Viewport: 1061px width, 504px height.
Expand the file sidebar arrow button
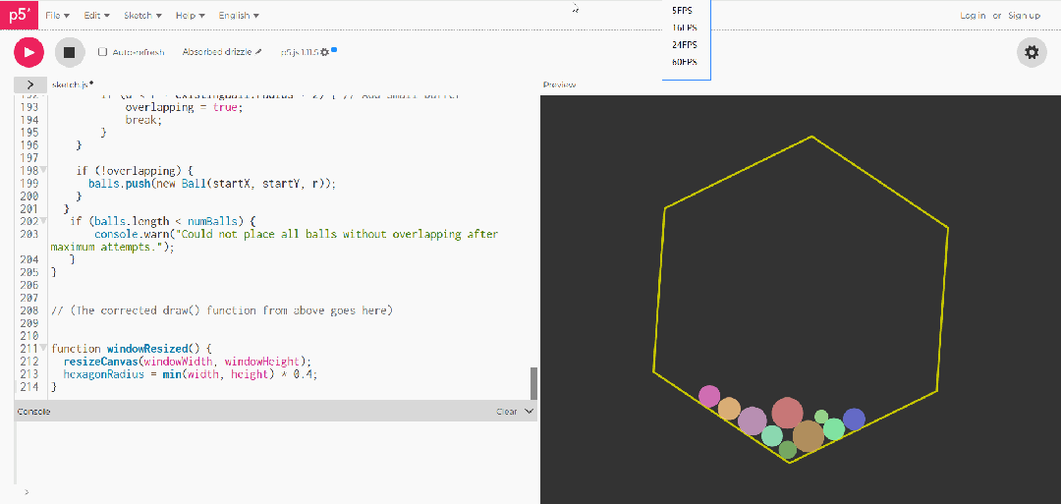pos(30,84)
